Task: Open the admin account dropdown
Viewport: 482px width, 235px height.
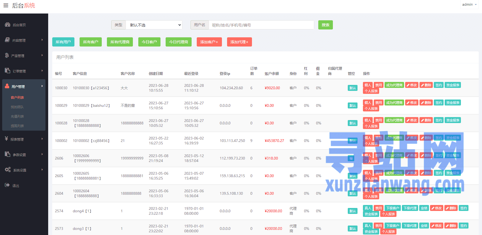Action: (x=469, y=5)
